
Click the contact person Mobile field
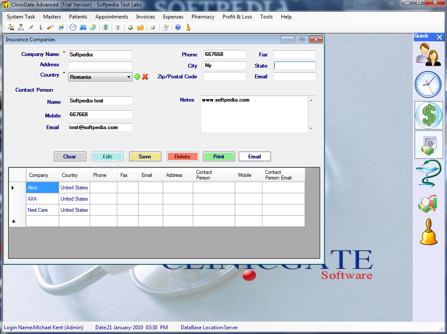tap(101, 114)
